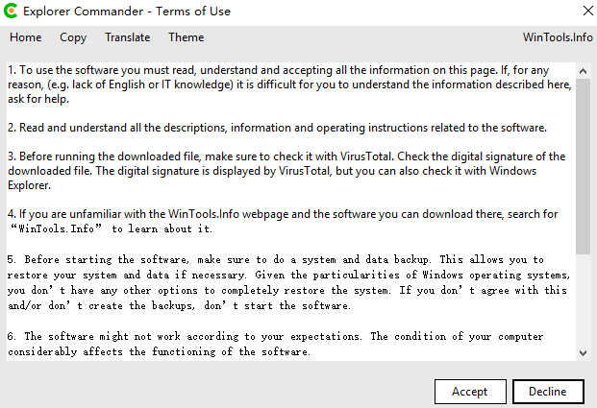Click on term 4 mentioning WinTools.Info webpage

(x=283, y=222)
